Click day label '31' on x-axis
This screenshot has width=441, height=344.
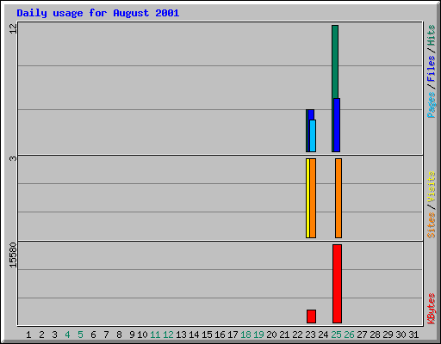coord(413,335)
